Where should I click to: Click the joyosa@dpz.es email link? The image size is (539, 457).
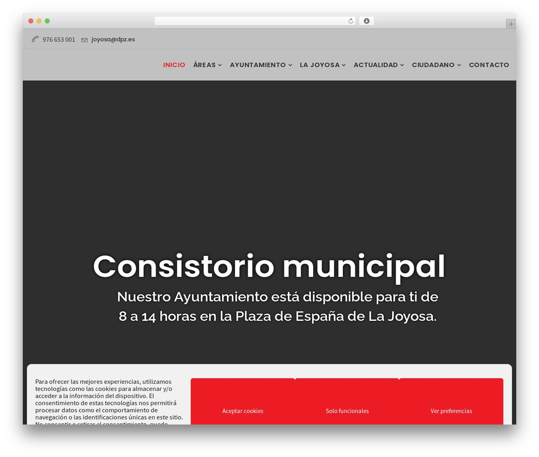(x=113, y=39)
